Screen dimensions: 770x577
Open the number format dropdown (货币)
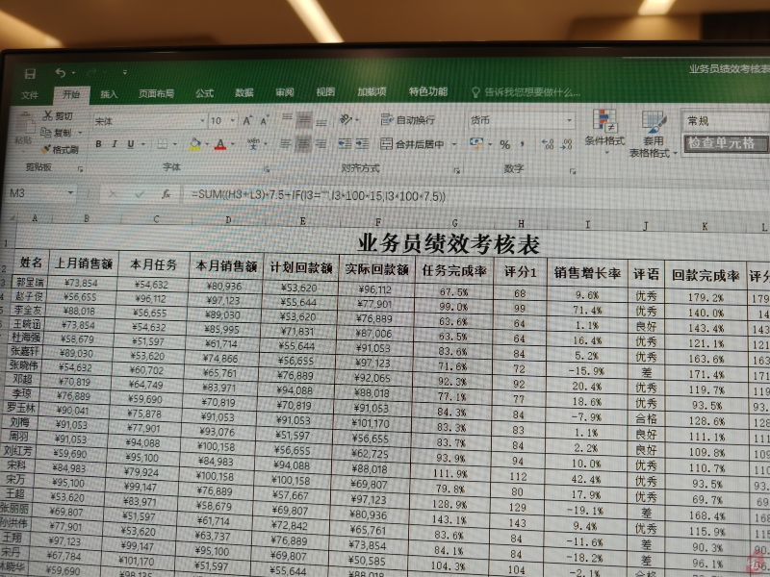(x=520, y=121)
